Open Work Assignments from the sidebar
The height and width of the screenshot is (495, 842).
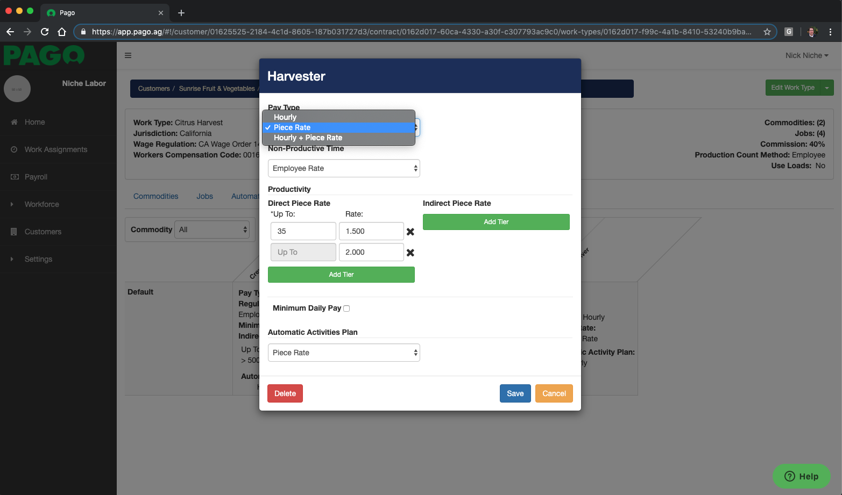[x=55, y=149]
